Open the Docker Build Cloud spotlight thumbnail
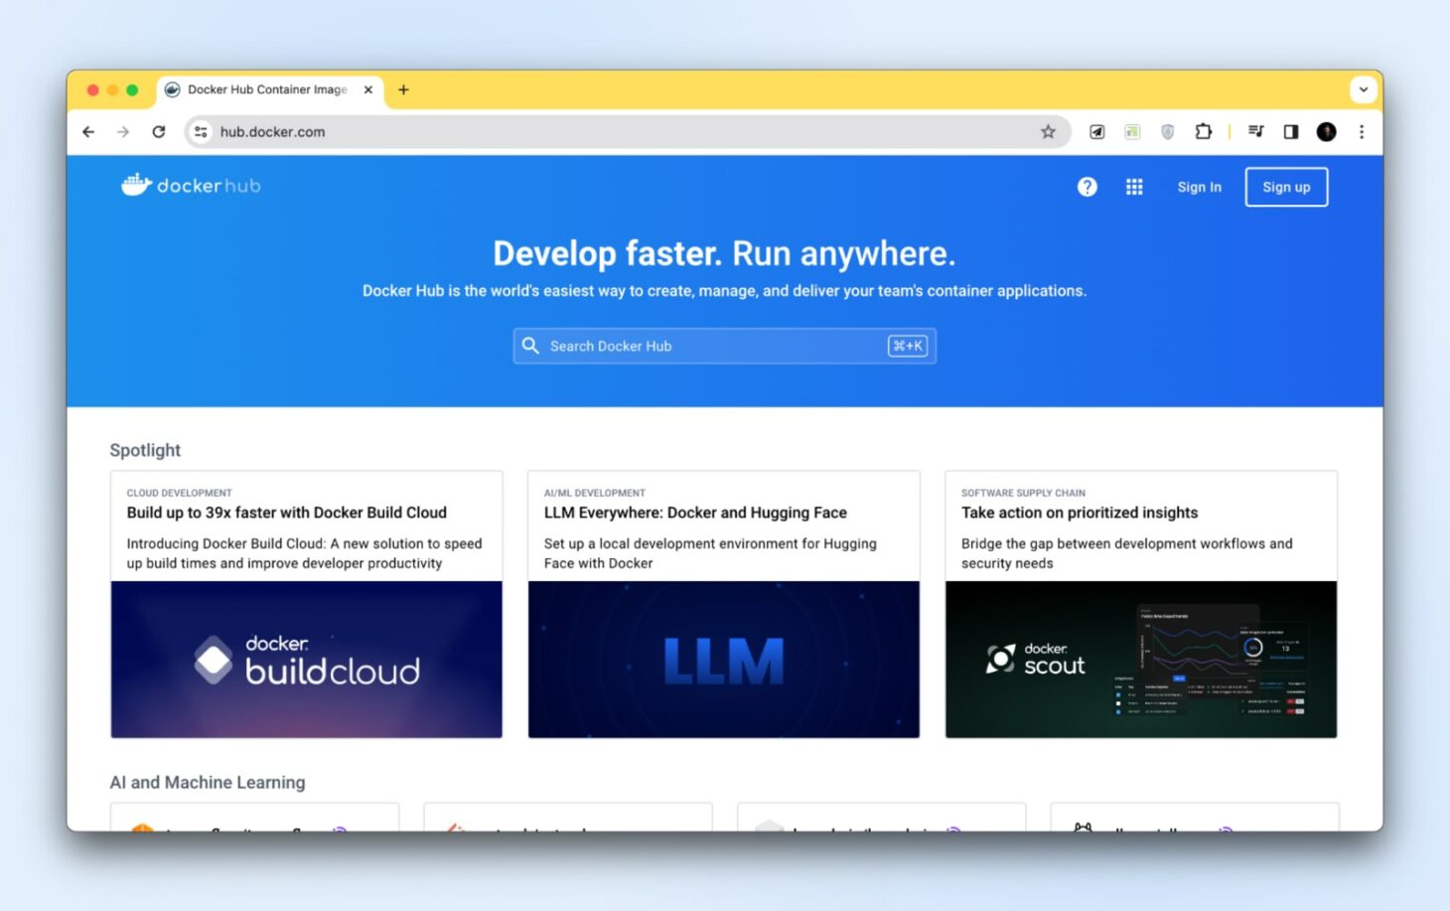The width and height of the screenshot is (1450, 911). pyautogui.click(x=306, y=659)
